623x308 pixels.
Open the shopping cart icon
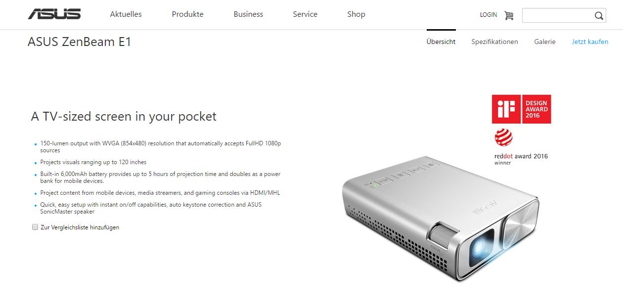click(509, 15)
